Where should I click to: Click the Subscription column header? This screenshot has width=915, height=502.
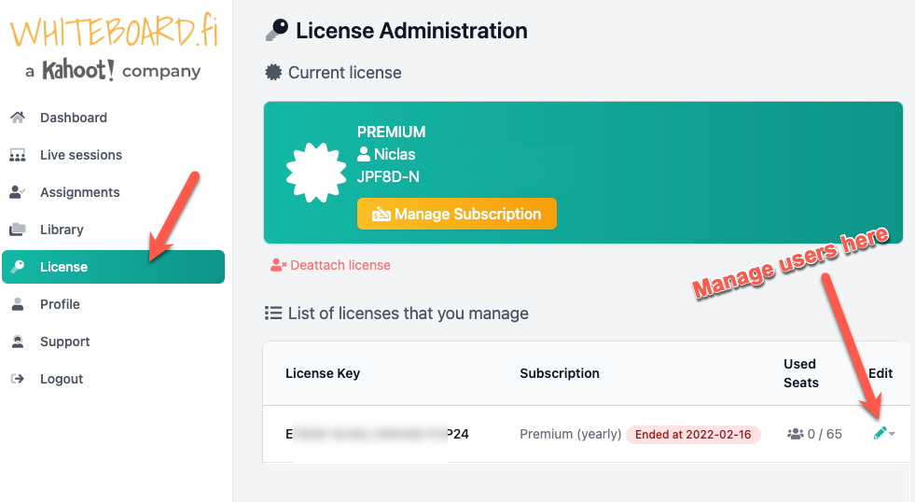[x=560, y=373]
